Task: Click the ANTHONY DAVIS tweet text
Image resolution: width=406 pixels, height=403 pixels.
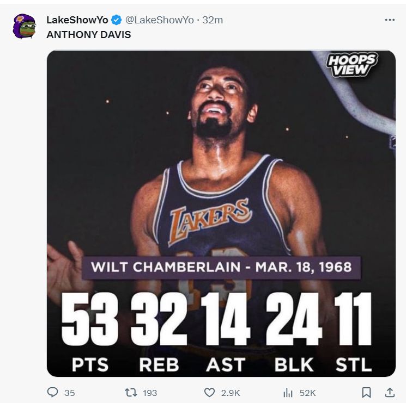Action: (x=88, y=34)
